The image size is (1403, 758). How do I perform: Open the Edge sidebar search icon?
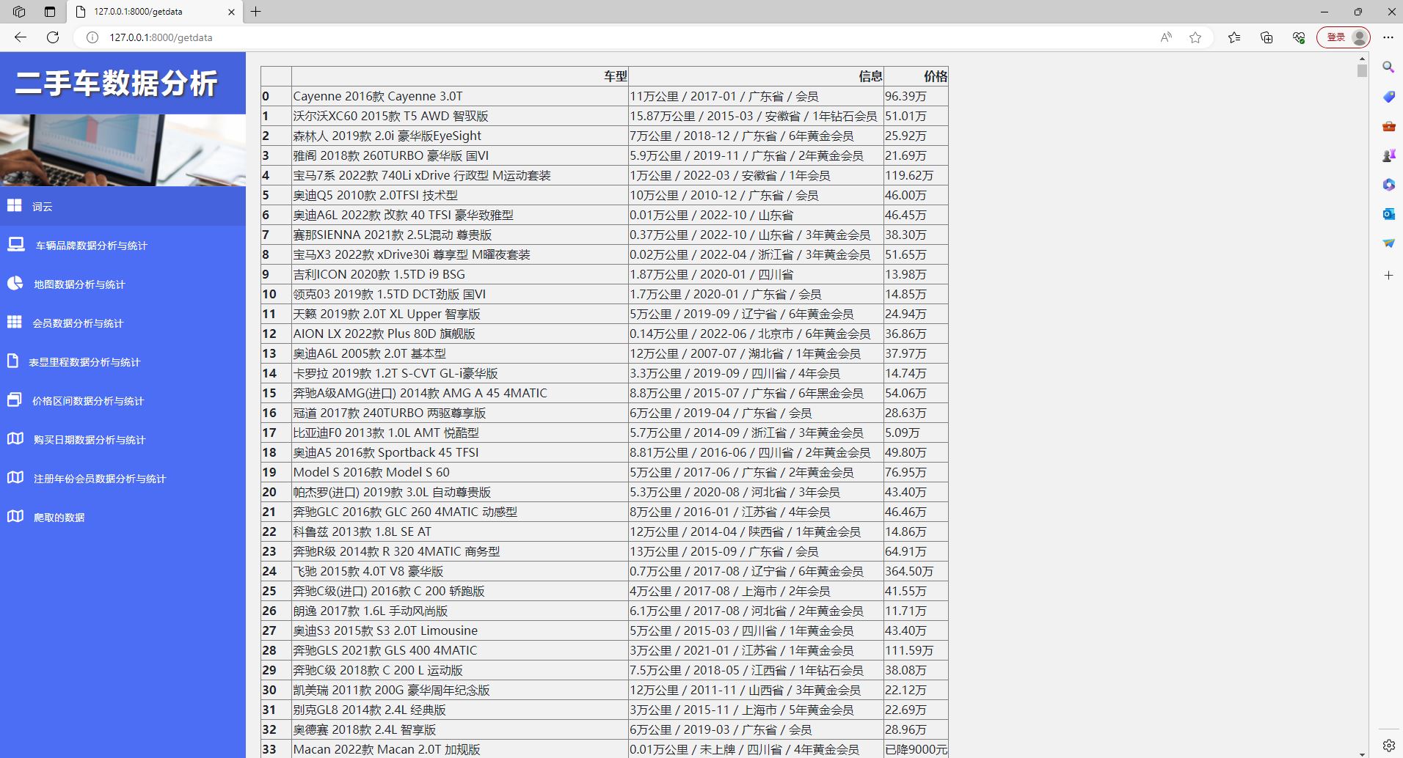tap(1388, 67)
